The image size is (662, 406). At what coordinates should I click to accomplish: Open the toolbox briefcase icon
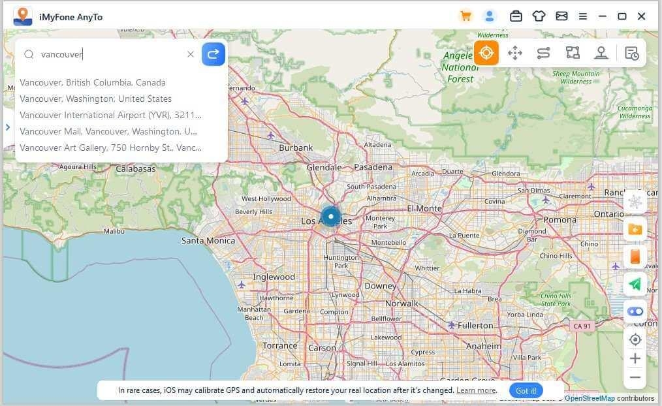pos(516,16)
